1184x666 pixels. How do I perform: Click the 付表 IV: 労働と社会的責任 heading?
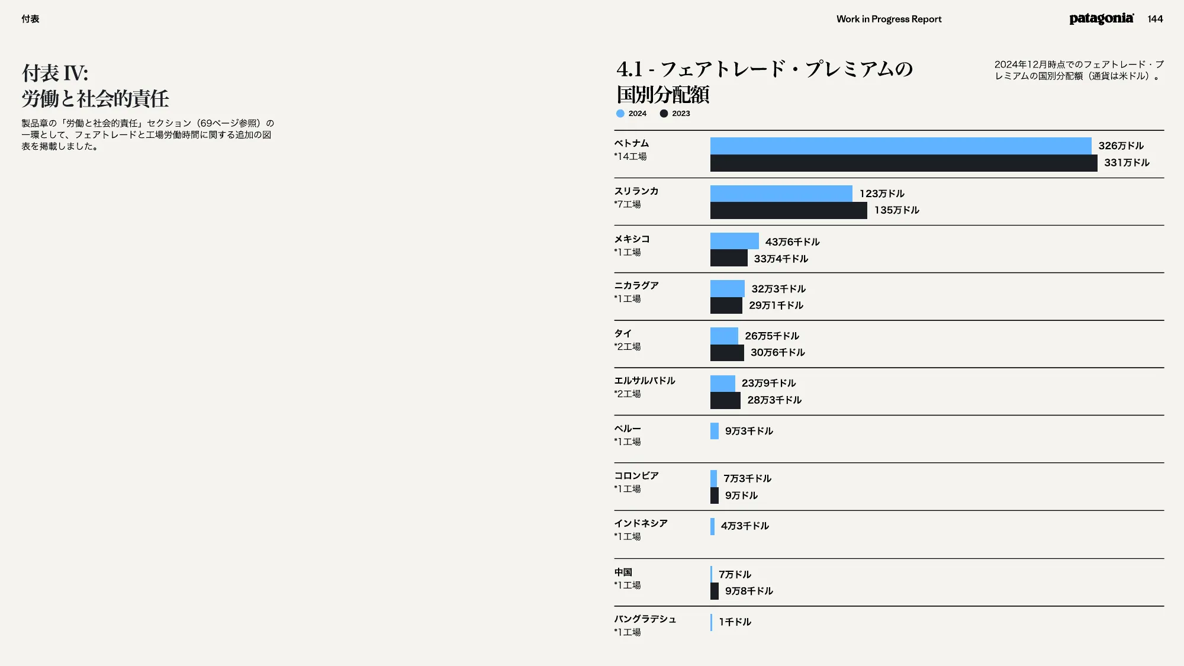tap(95, 86)
